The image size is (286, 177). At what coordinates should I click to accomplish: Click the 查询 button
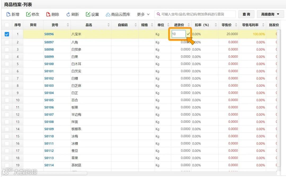pos(246,14)
